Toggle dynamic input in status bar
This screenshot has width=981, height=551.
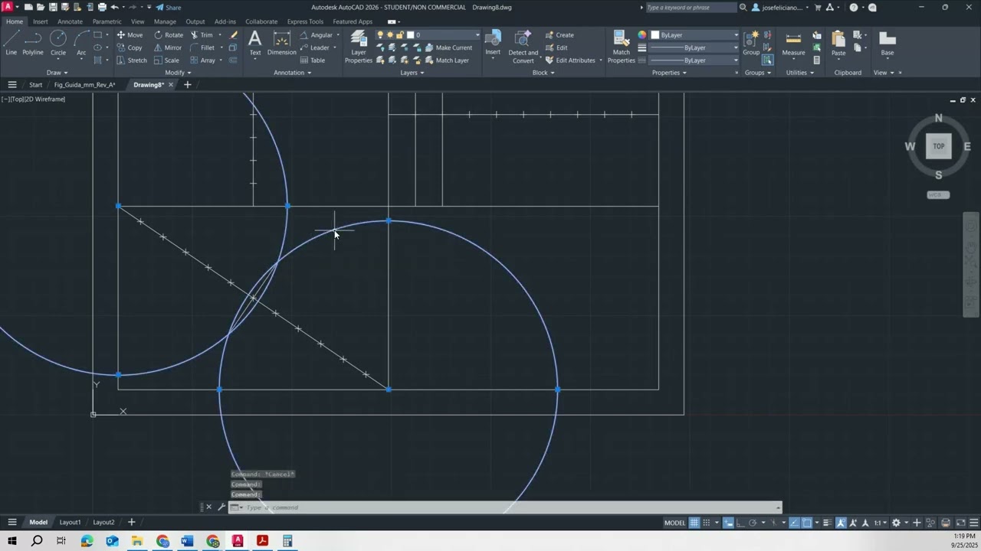tap(729, 523)
